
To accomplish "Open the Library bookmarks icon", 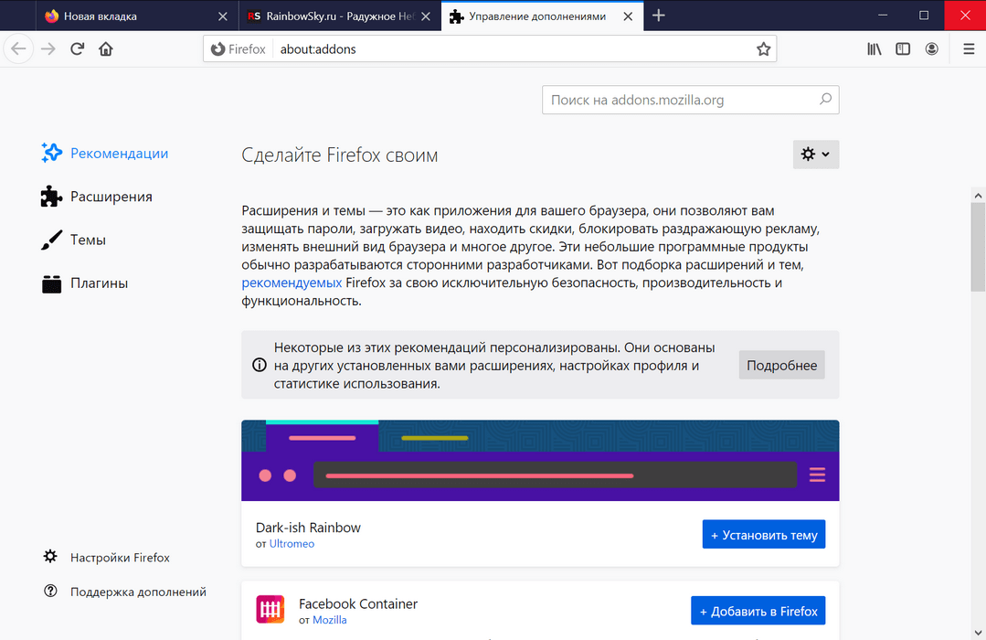I will point(875,48).
